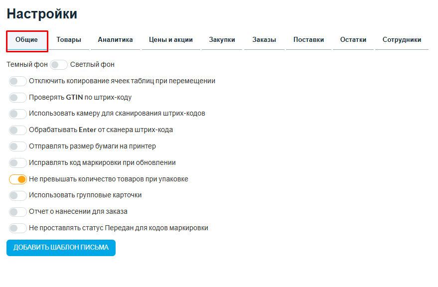The height and width of the screenshot is (287, 438).
Task: Open the Аналитика tab
Action: (x=115, y=40)
